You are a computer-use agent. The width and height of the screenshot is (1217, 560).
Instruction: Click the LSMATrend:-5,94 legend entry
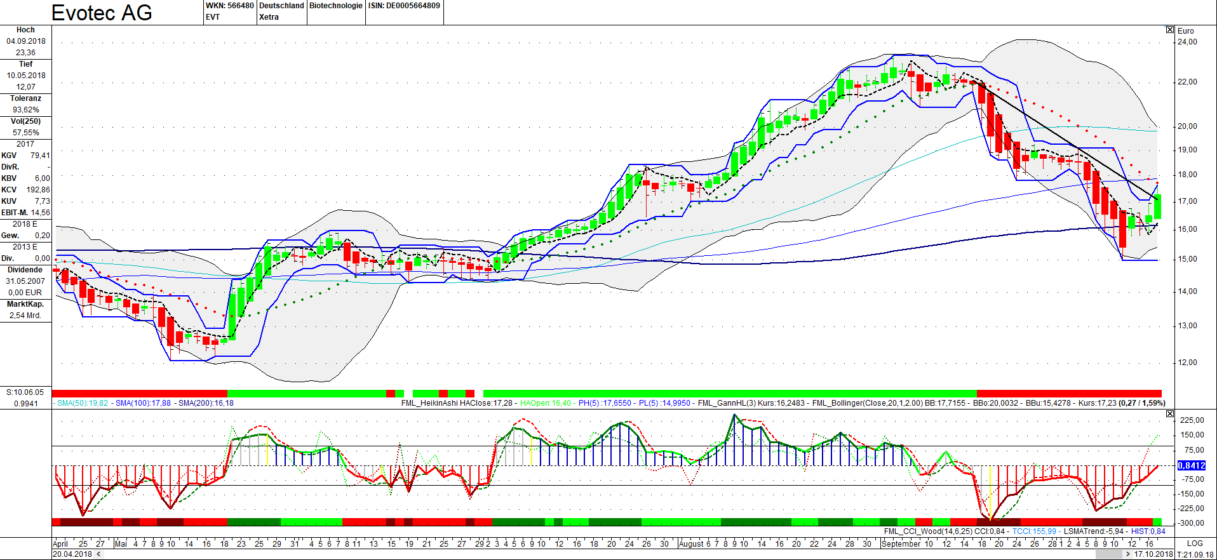point(1094,531)
